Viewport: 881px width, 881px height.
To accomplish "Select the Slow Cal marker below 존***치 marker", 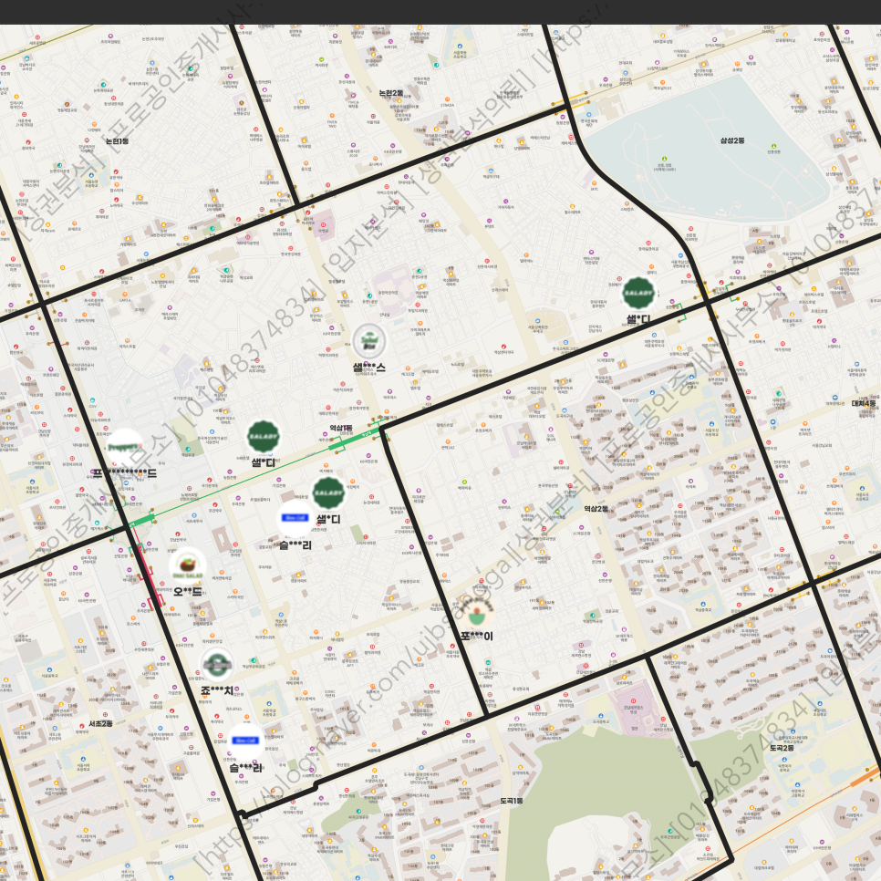I will 246,741.
